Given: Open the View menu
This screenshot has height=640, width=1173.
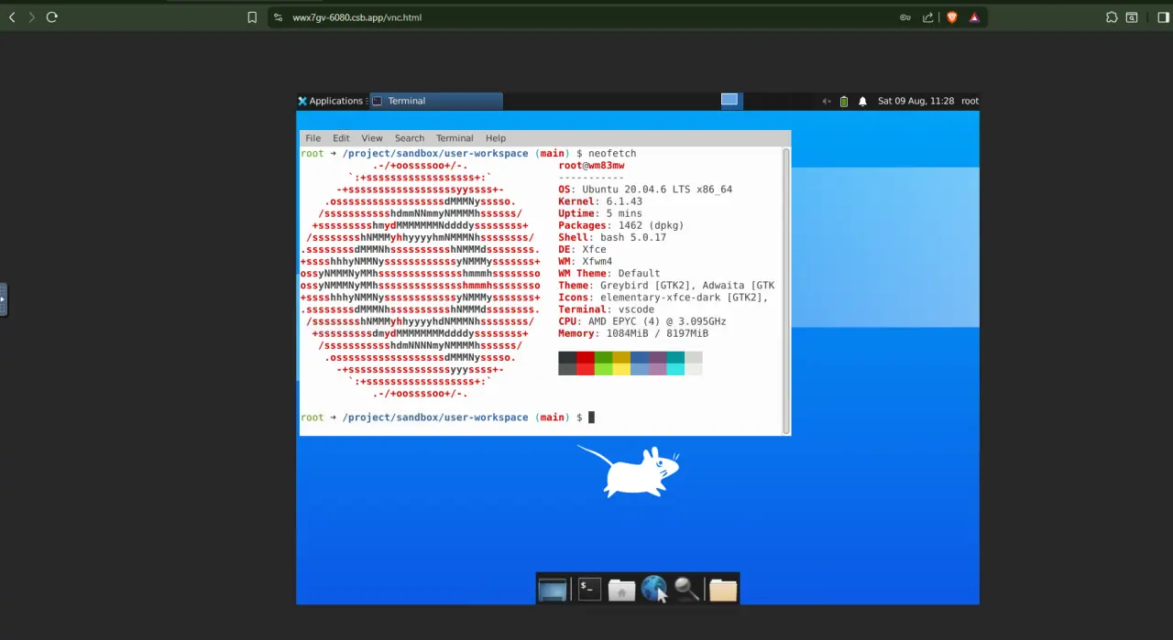Looking at the screenshot, I should click(x=371, y=138).
